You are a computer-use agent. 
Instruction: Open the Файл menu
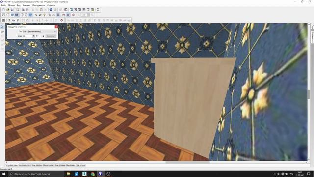(3, 5)
